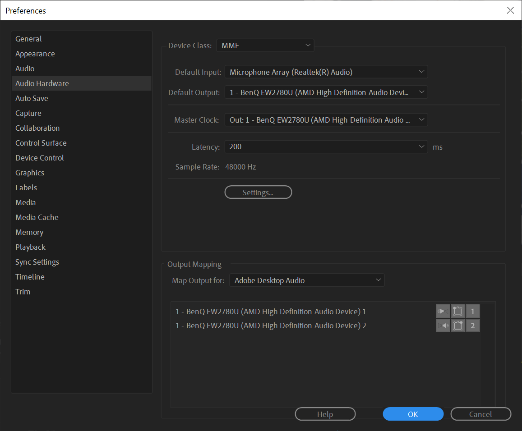The image size is (522, 431).
Task: Select channel assignment button 2
Action: [x=472, y=325]
